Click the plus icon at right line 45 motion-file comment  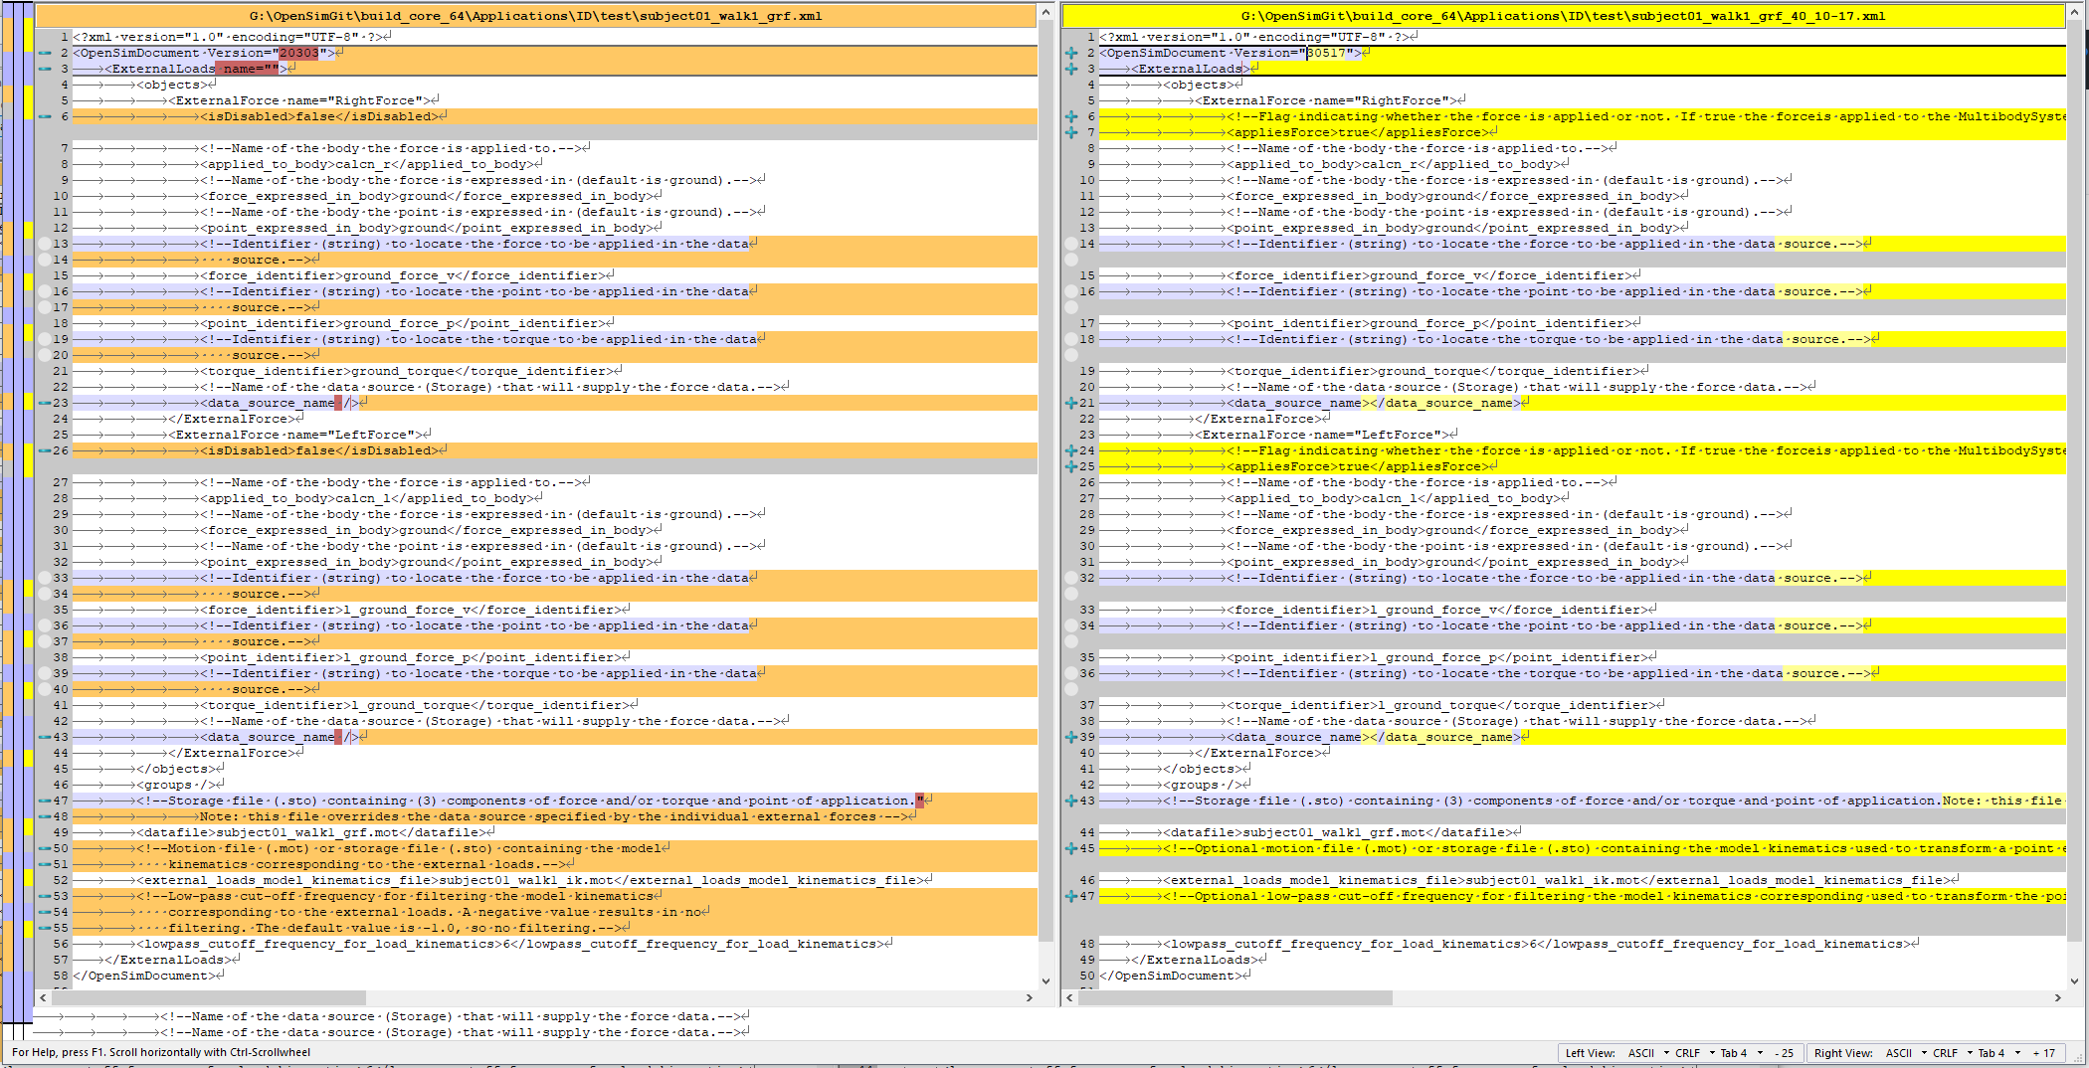(x=1072, y=848)
